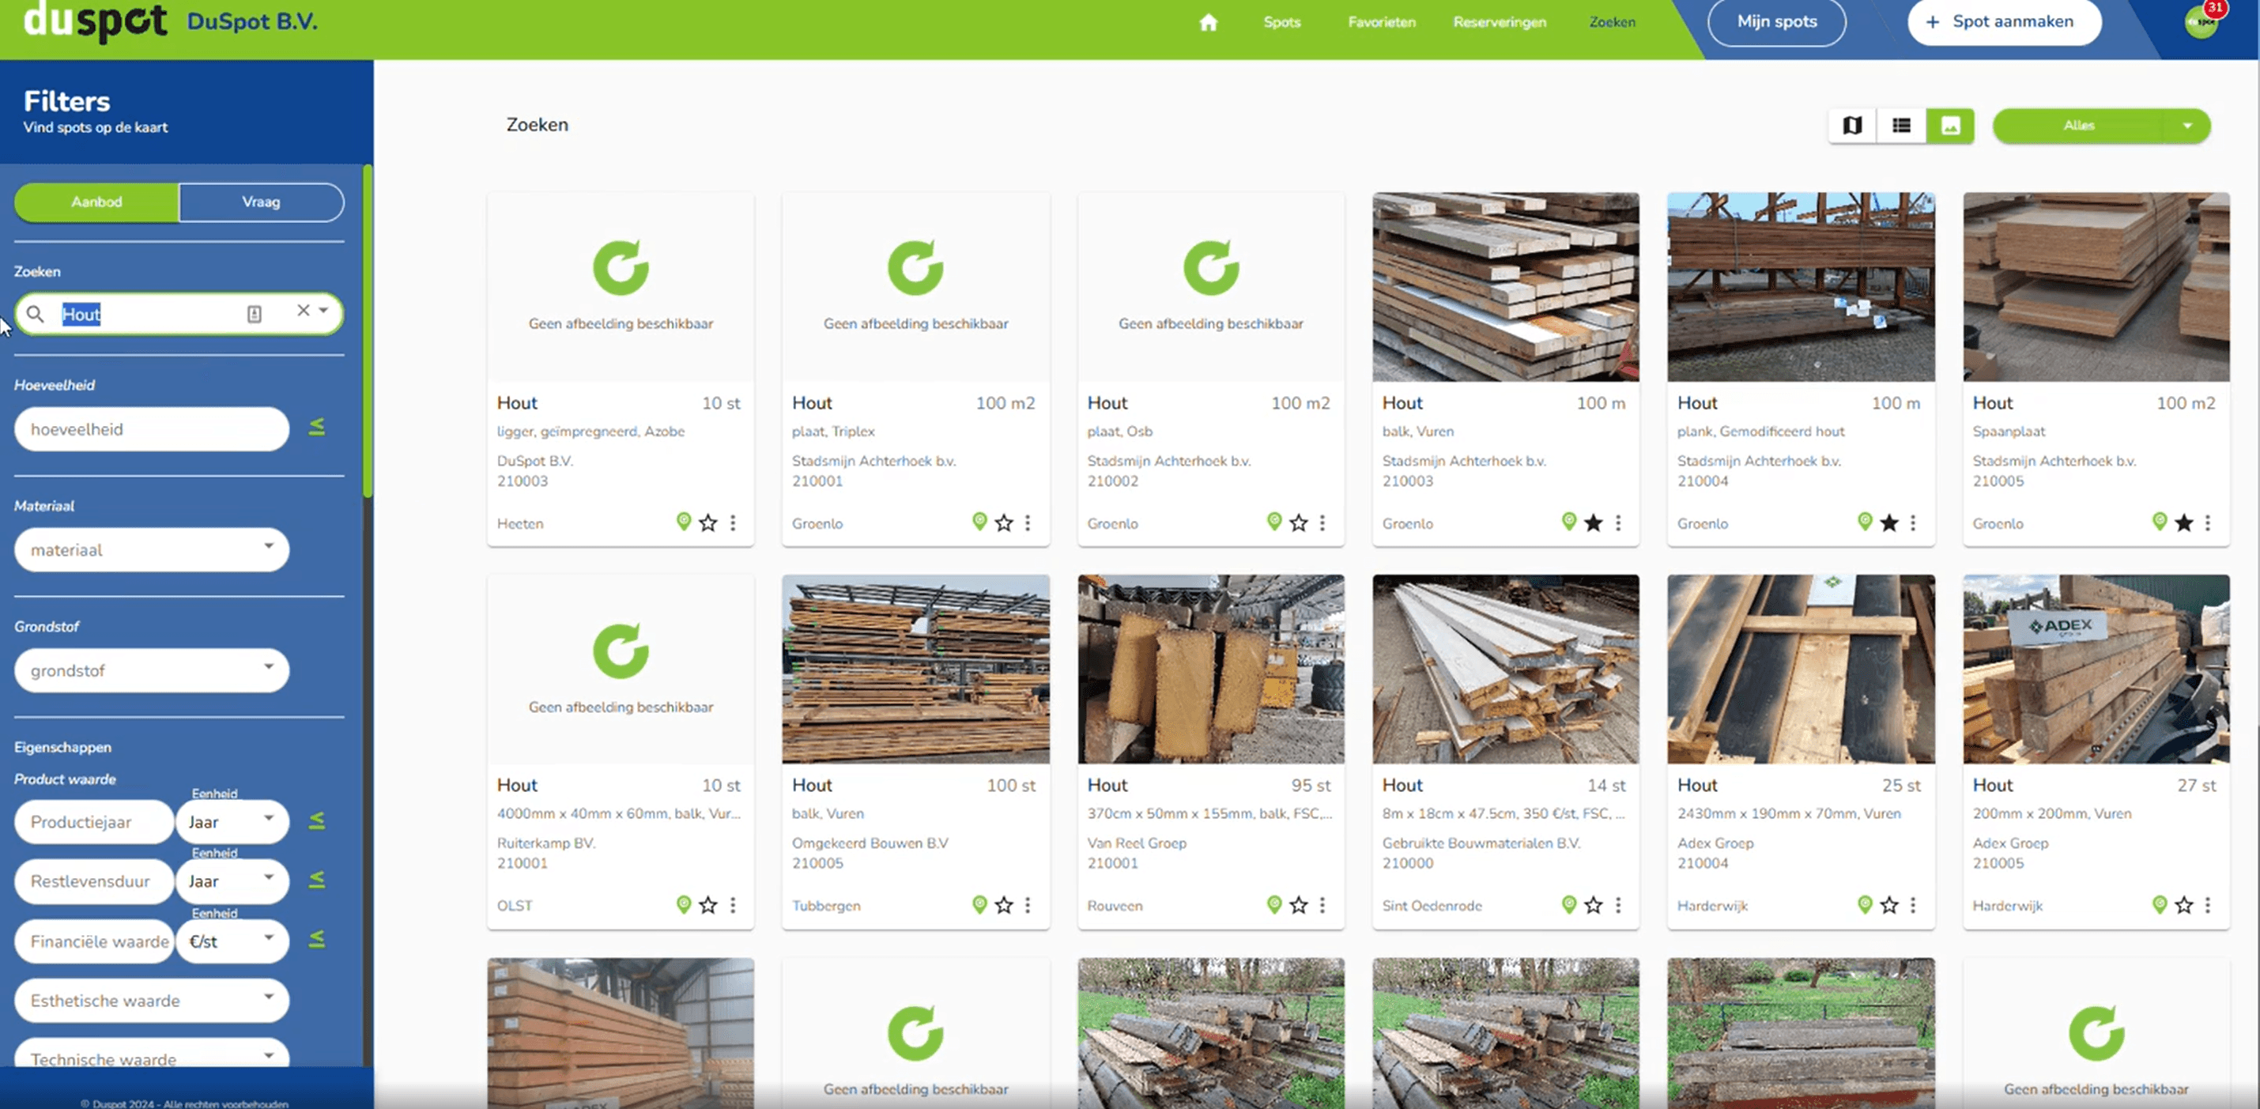Show location pin of Triplex plaat card
2260x1109 pixels.
coord(979,522)
